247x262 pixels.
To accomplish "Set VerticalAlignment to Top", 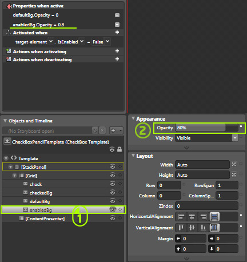I will 181,227.
